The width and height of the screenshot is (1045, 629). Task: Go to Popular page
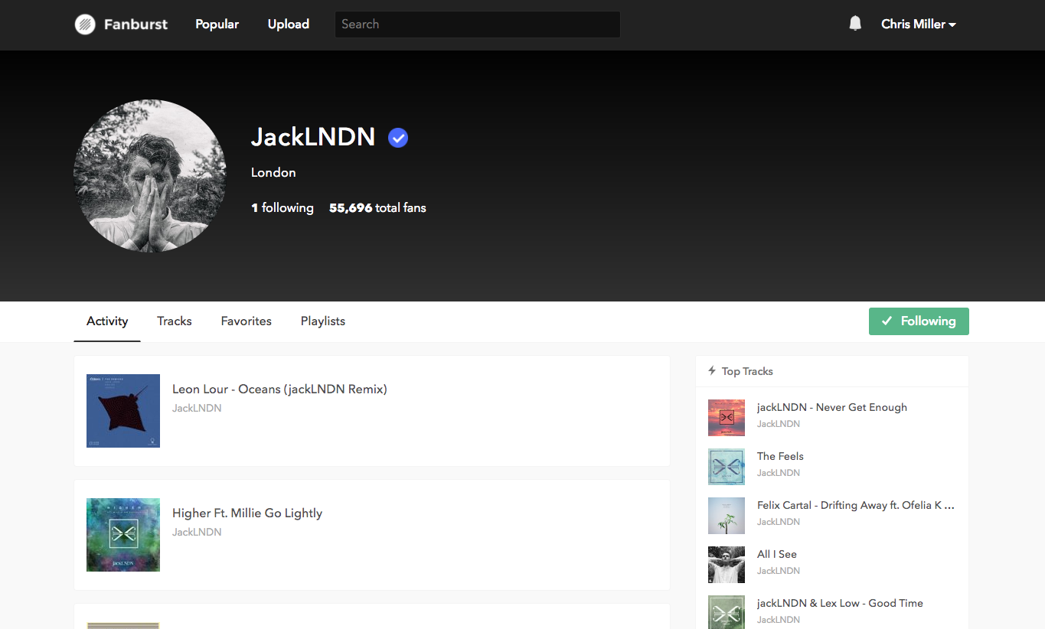point(217,24)
